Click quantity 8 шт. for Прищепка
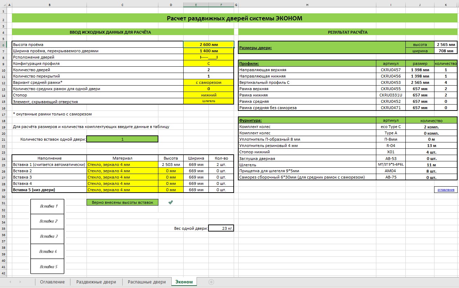 (x=431, y=171)
